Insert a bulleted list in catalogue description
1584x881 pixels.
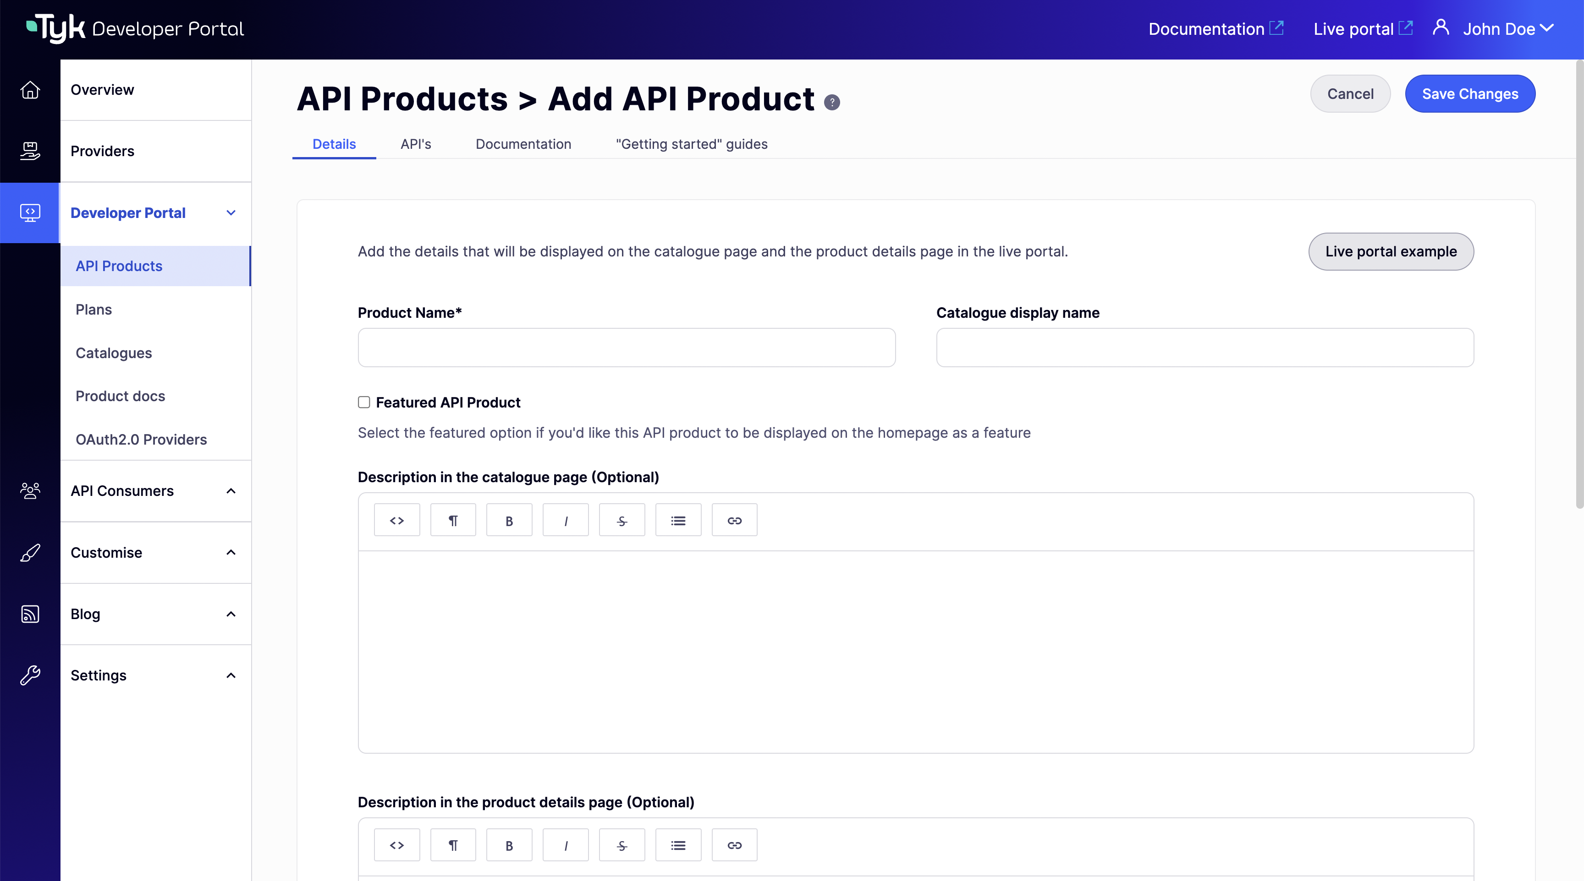click(678, 519)
